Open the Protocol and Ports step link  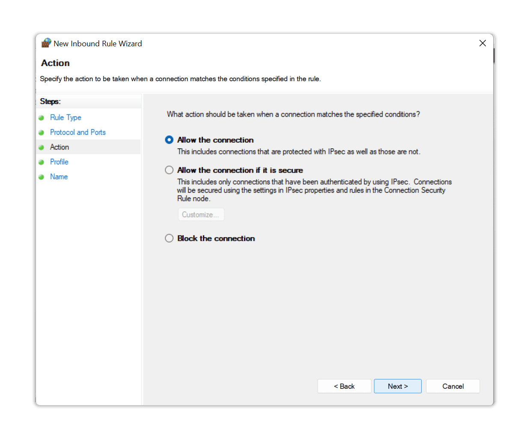pos(77,132)
